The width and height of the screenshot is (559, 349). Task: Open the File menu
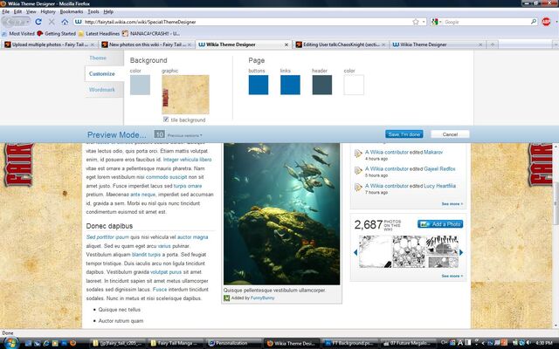[6, 11]
